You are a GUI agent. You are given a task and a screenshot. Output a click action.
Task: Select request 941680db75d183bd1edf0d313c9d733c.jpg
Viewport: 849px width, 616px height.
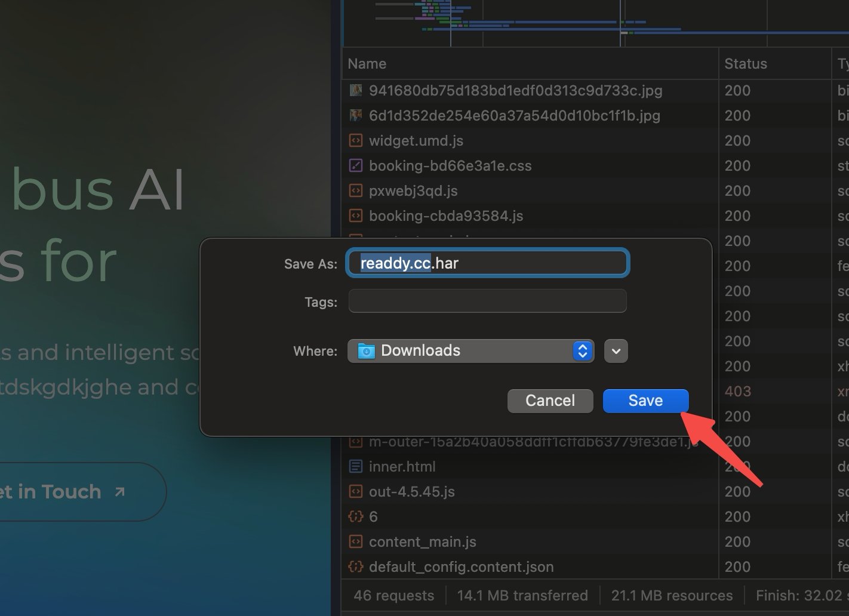tap(515, 91)
